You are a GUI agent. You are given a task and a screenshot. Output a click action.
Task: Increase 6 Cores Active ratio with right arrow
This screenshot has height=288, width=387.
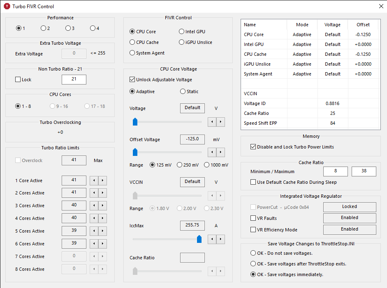coord(102,244)
